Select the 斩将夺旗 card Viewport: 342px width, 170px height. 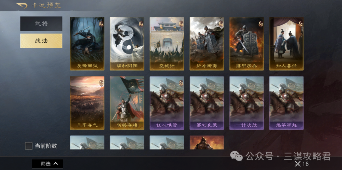point(127,103)
